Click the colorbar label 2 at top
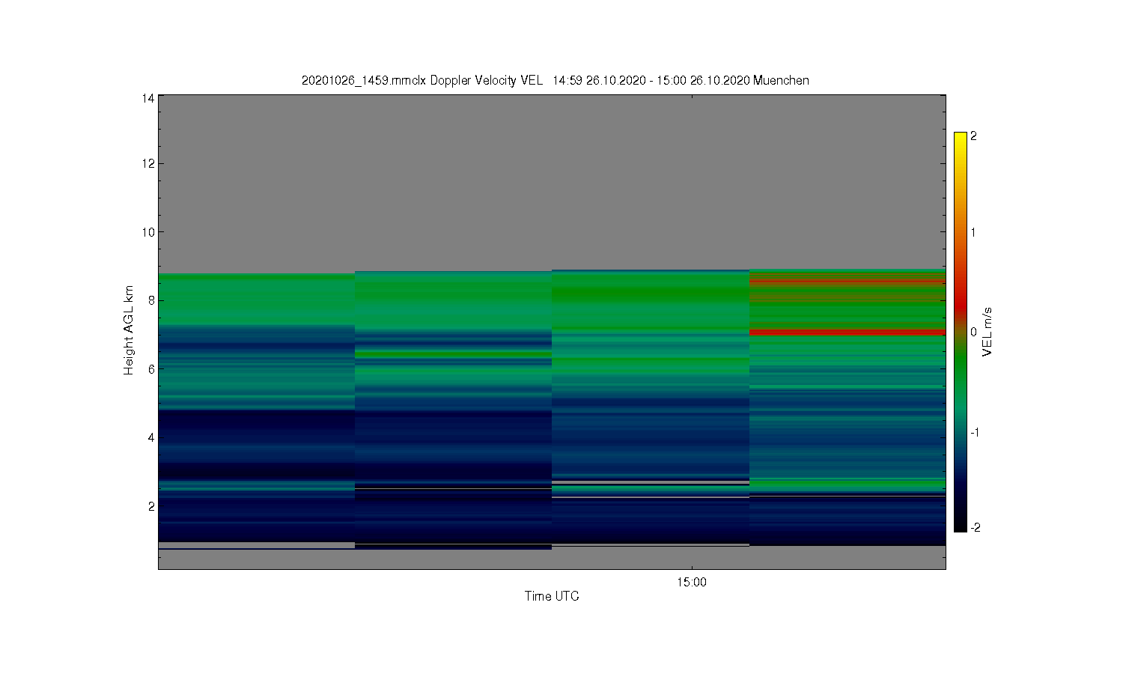 (973, 136)
